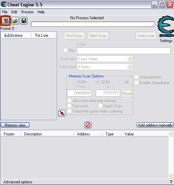The image size is (174, 185).
Task: Click the Show button
Action: coord(127,94)
